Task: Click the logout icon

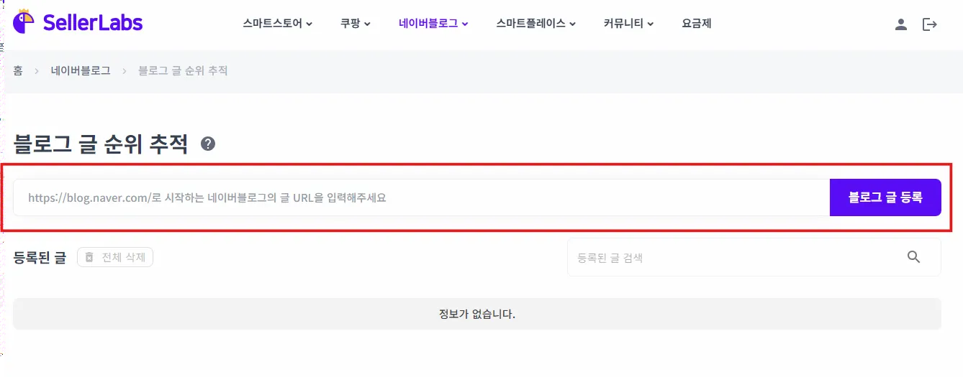Action: [930, 24]
